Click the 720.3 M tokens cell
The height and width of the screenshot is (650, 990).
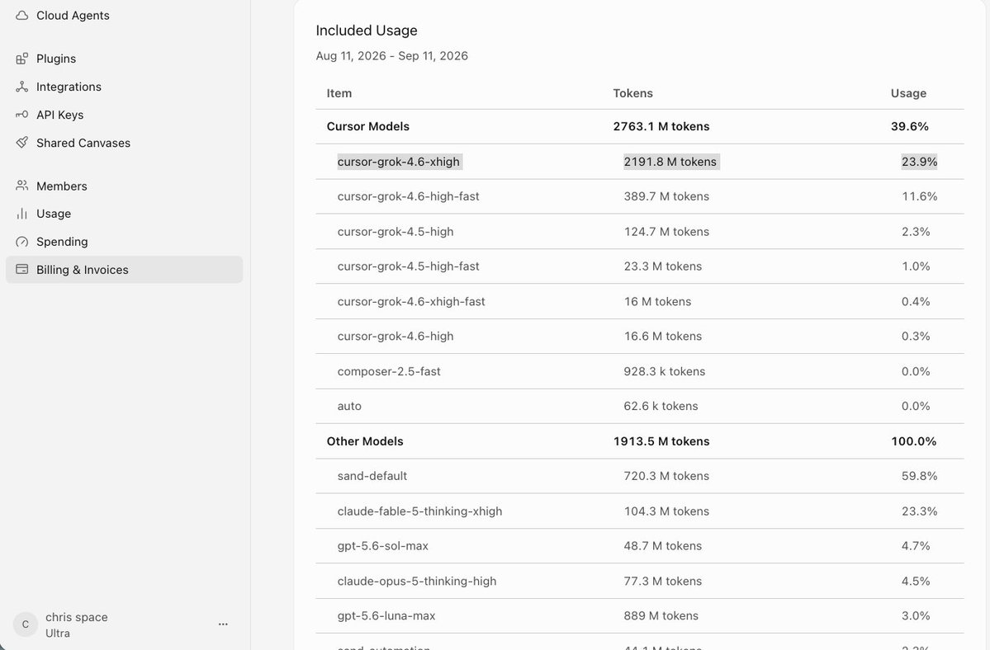[666, 476]
